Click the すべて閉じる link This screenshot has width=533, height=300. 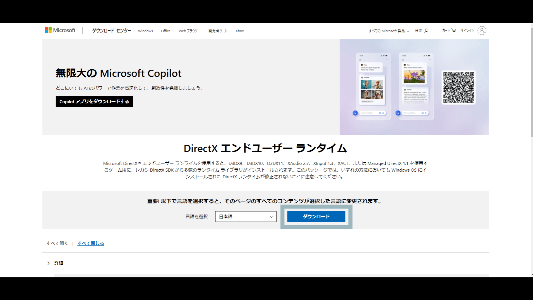point(90,243)
